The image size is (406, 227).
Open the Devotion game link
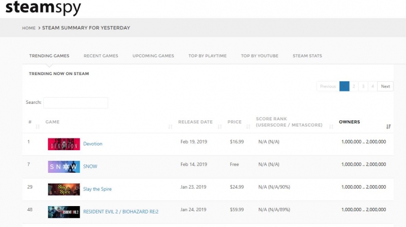92,144
